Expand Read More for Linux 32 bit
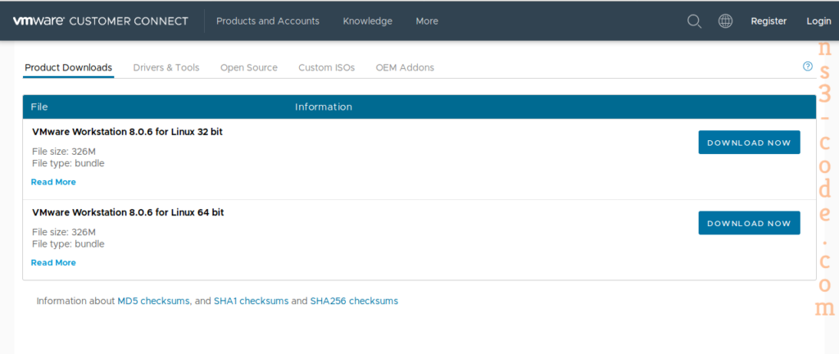The width and height of the screenshot is (839, 354). click(53, 182)
